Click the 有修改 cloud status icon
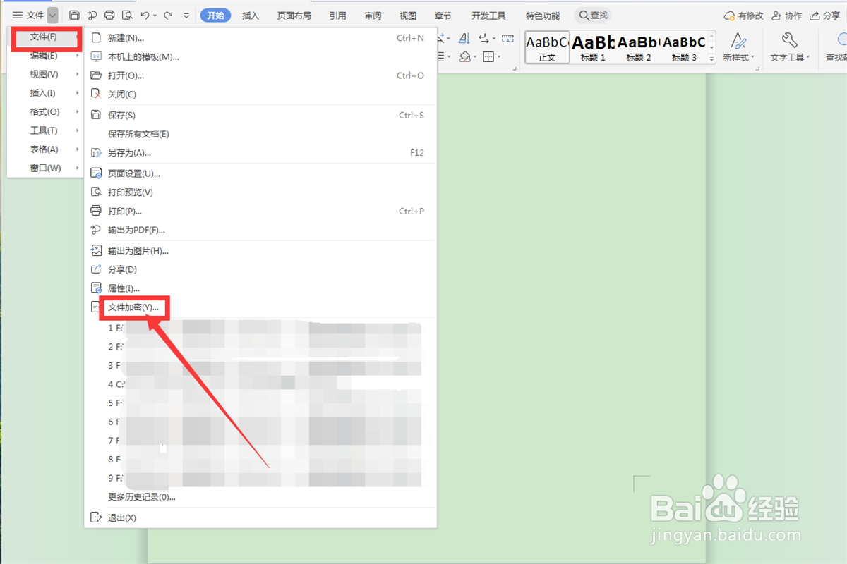Viewport: 847px width, 564px height. point(730,16)
